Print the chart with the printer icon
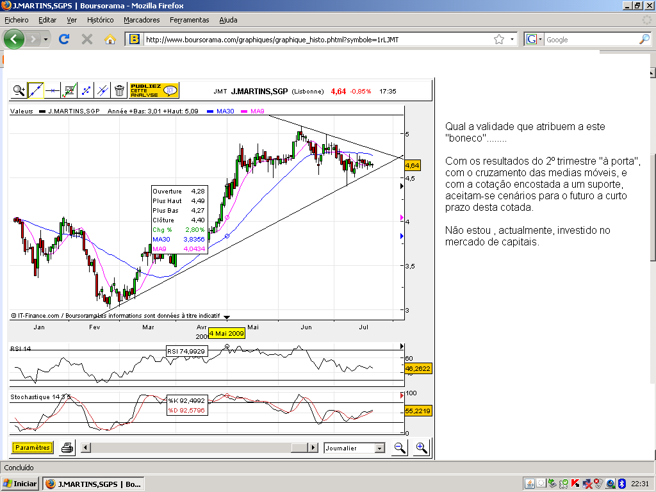The width and height of the screenshot is (656, 492). coord(67,448)
